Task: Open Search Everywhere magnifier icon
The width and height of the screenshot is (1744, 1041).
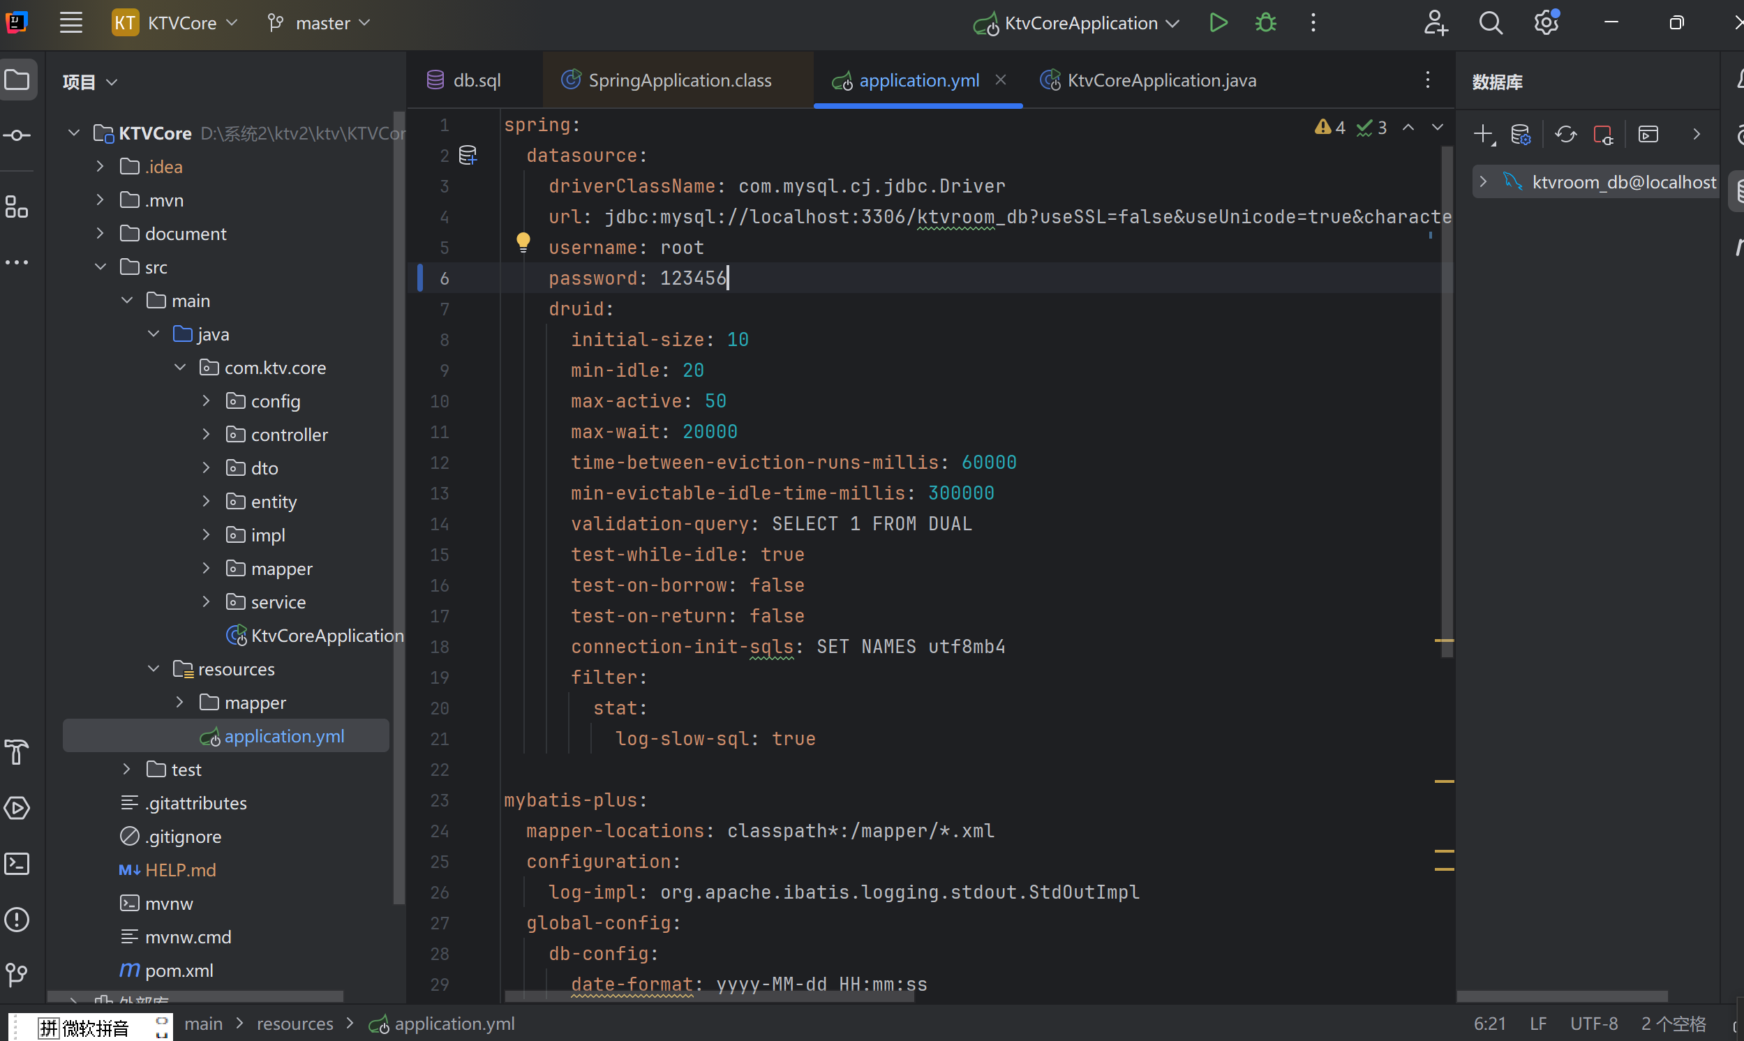Action: pos(1490,22)
